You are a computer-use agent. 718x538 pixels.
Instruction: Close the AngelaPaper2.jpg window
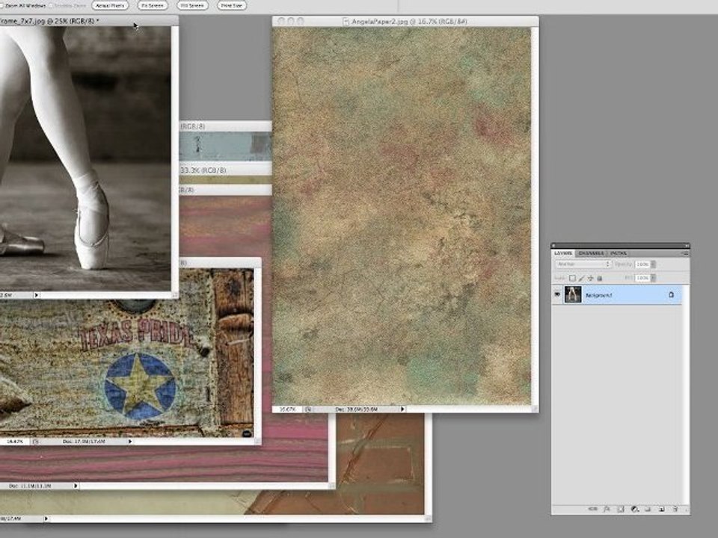click(280, 21)
